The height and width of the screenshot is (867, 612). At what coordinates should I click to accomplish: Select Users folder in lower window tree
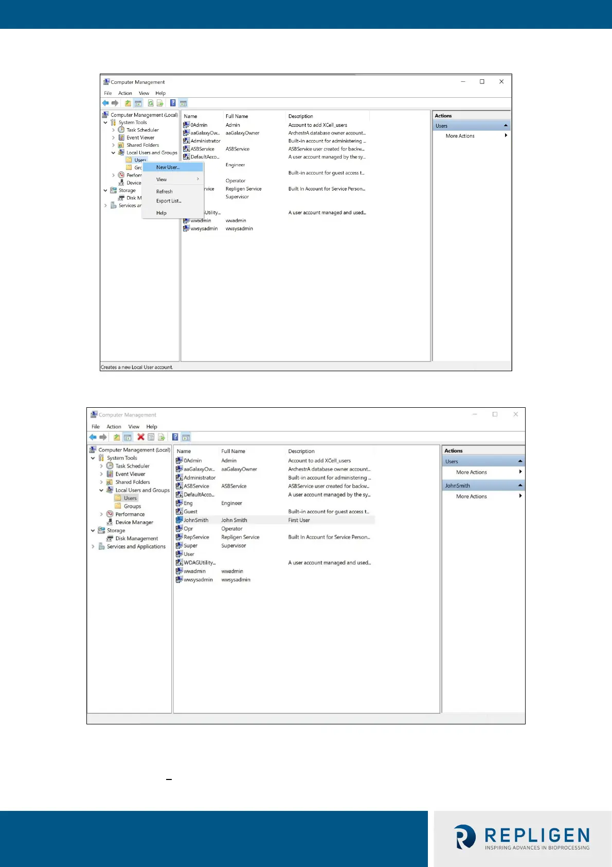point(130,498)
